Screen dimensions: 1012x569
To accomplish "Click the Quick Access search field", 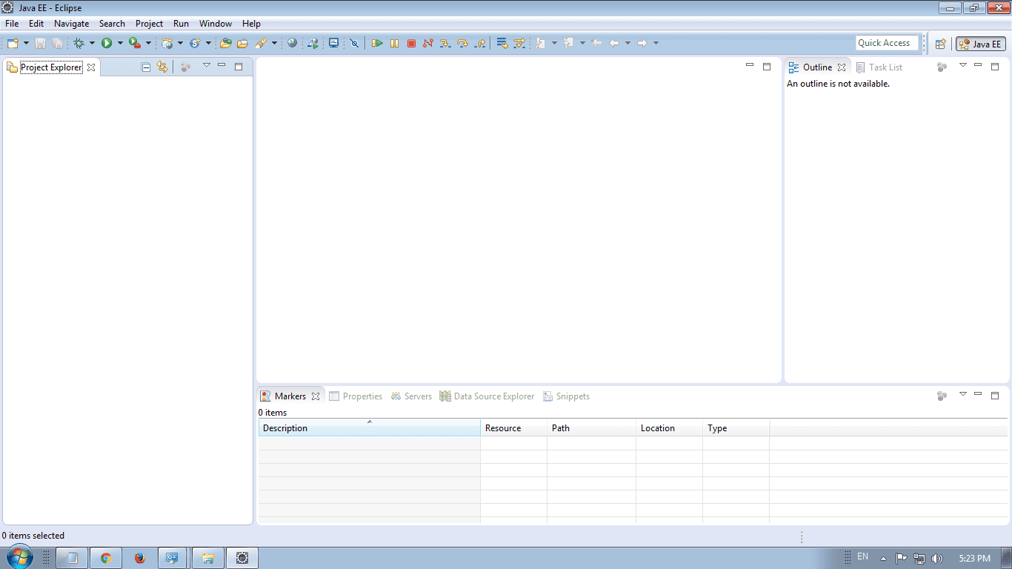I will pyautogui.click(x=887, y=43).
